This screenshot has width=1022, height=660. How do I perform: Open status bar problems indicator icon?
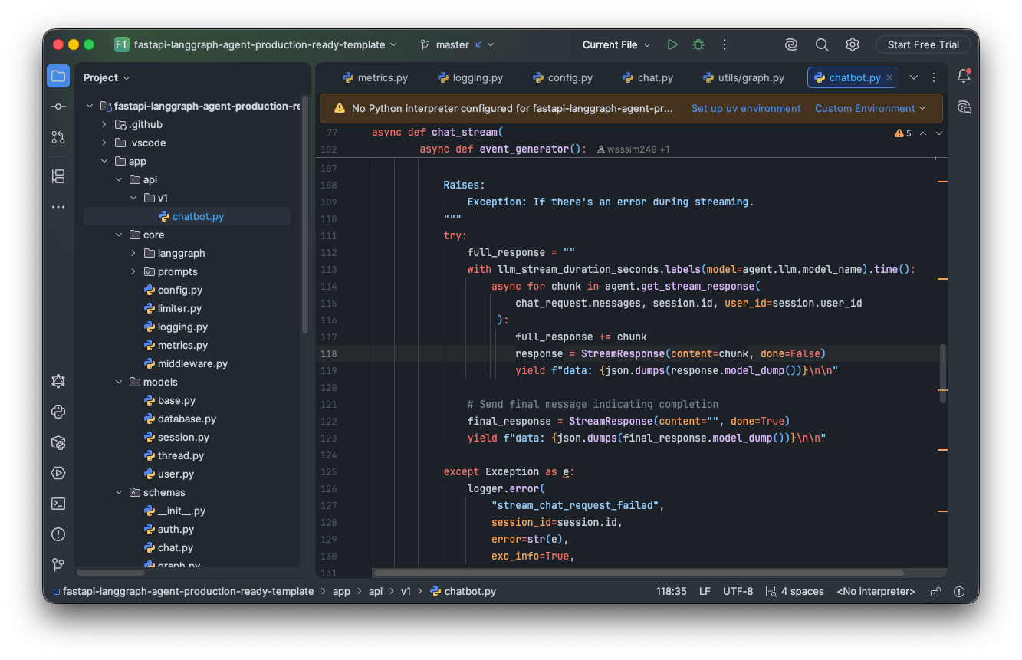[959, 592]
